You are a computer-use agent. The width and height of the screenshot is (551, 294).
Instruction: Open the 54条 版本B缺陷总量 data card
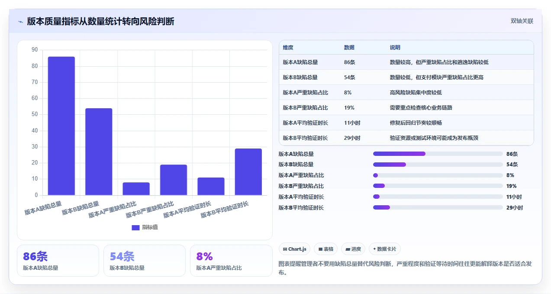(x=145, y=261)
